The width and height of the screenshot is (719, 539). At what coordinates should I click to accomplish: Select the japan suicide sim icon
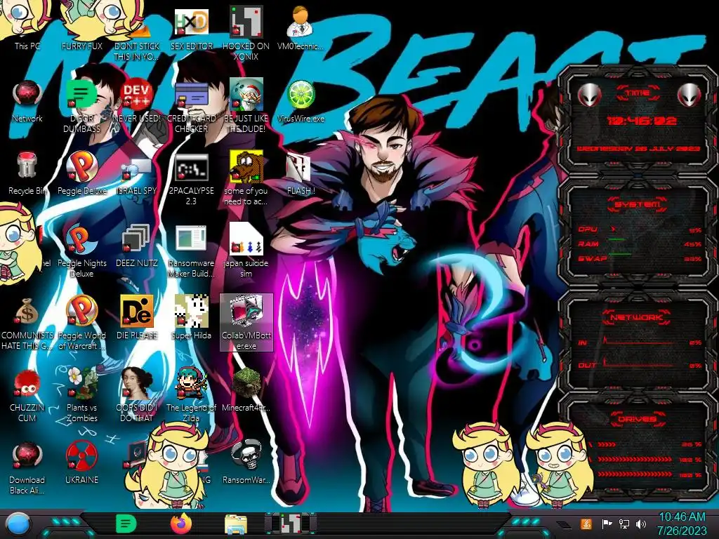(x=246, y=251)
